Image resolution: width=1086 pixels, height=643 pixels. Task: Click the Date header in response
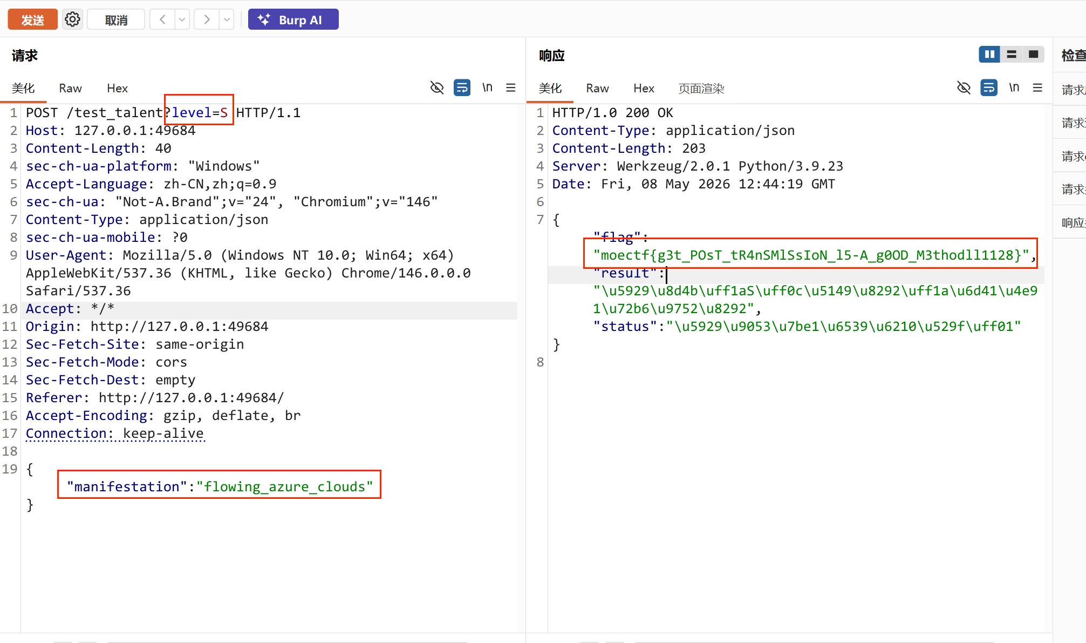[693, 184]
